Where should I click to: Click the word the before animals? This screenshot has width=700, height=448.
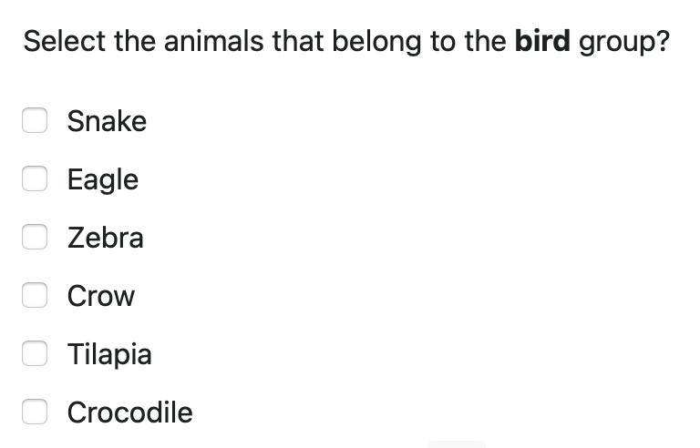click(135, 41)
